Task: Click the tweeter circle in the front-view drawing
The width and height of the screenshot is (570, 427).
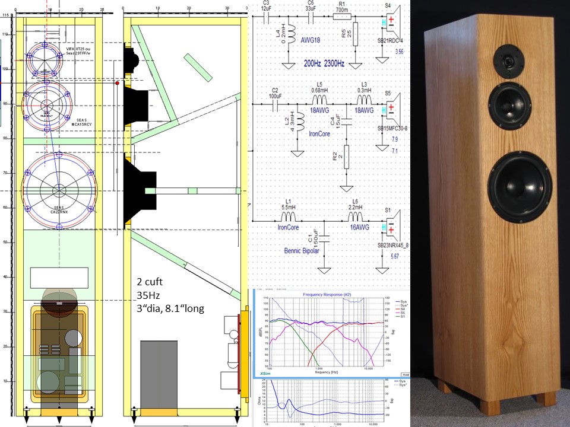Action: [45, 60]
